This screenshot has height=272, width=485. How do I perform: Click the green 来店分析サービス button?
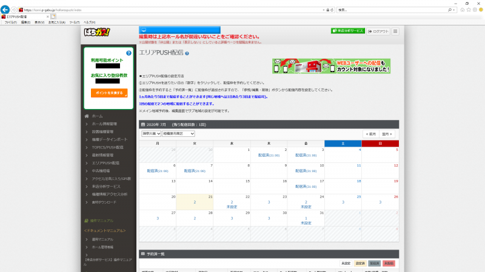click(x=347, y=31)
